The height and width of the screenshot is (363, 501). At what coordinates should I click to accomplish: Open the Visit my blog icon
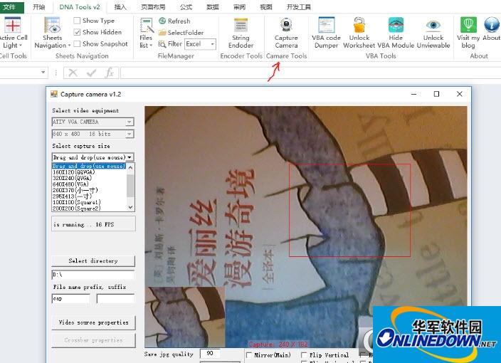[468, 26]
